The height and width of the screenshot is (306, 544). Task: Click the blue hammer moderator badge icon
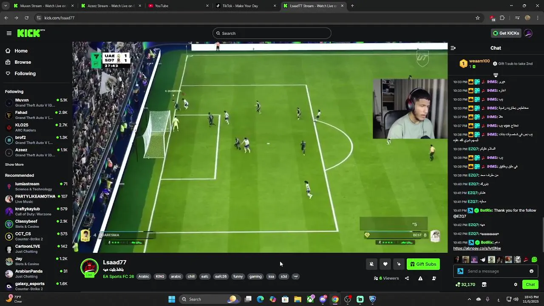[460, 271]
